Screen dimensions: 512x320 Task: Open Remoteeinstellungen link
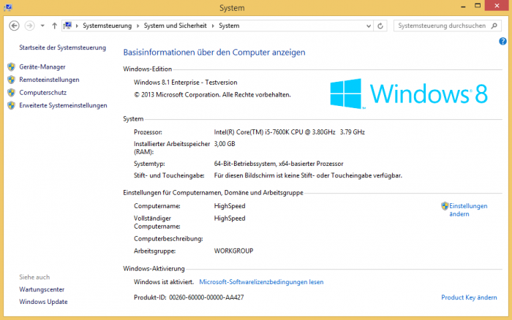[x=49, y=80]
